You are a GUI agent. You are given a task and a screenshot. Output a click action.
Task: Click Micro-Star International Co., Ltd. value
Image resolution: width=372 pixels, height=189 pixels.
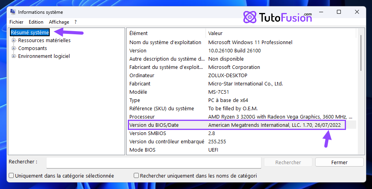[x=245, y=84]
